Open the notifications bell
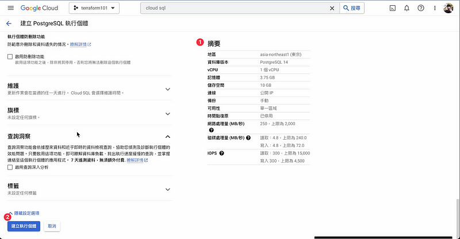460x239 pixels. click(407, 8)
